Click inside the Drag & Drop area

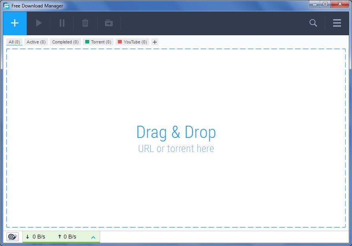[176, 137]
